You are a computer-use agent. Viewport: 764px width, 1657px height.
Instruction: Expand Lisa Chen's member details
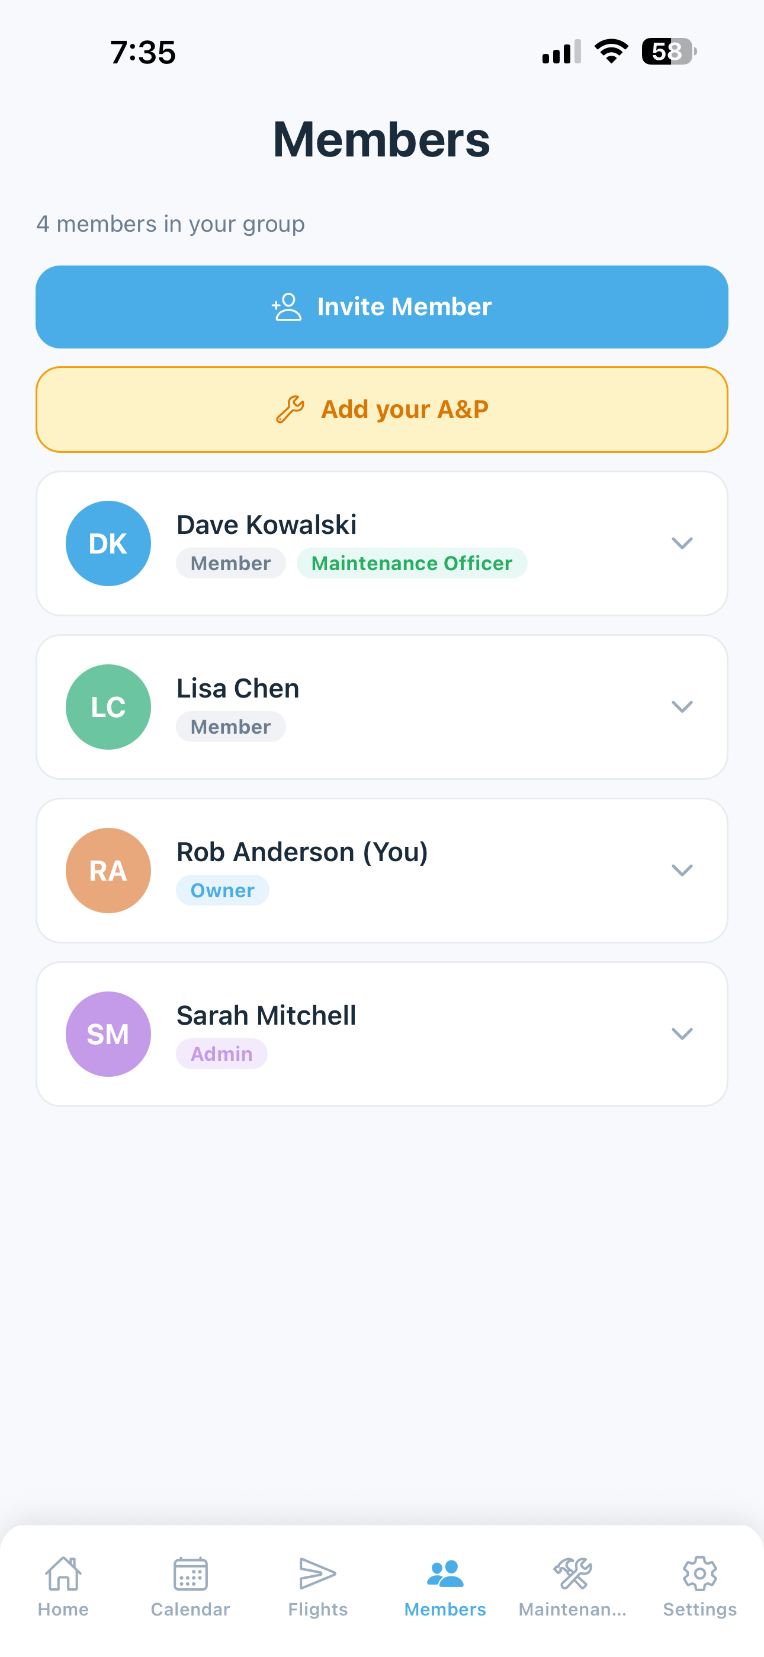click(682, 706)
